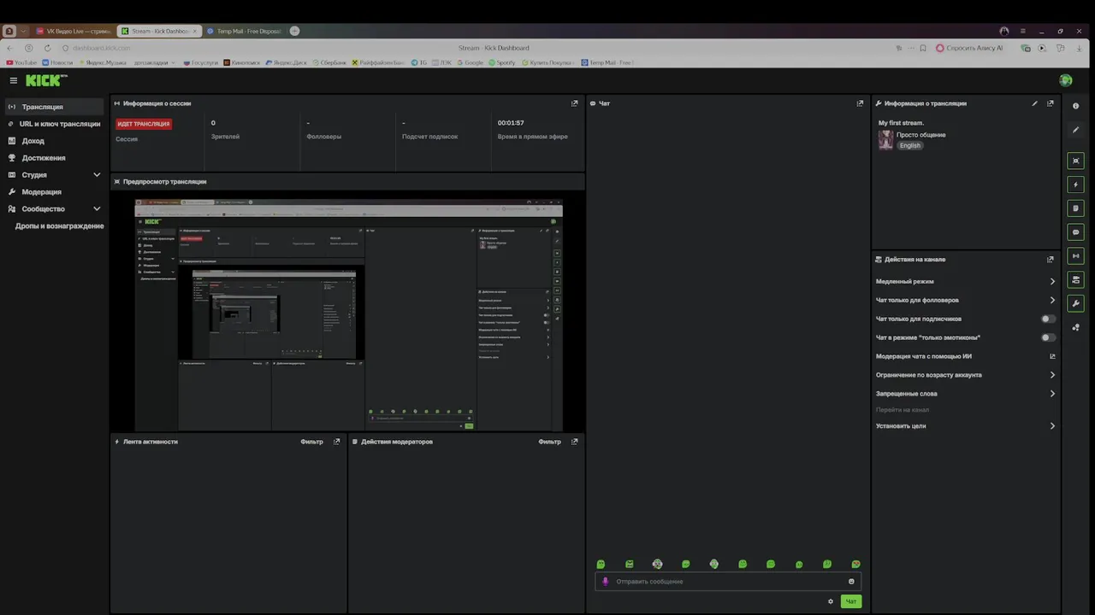The height and width of the screenshot is (615, 1095).
Task: Toggle the stream preview widget icon in the right rail
Action: tap(1076, 161)
